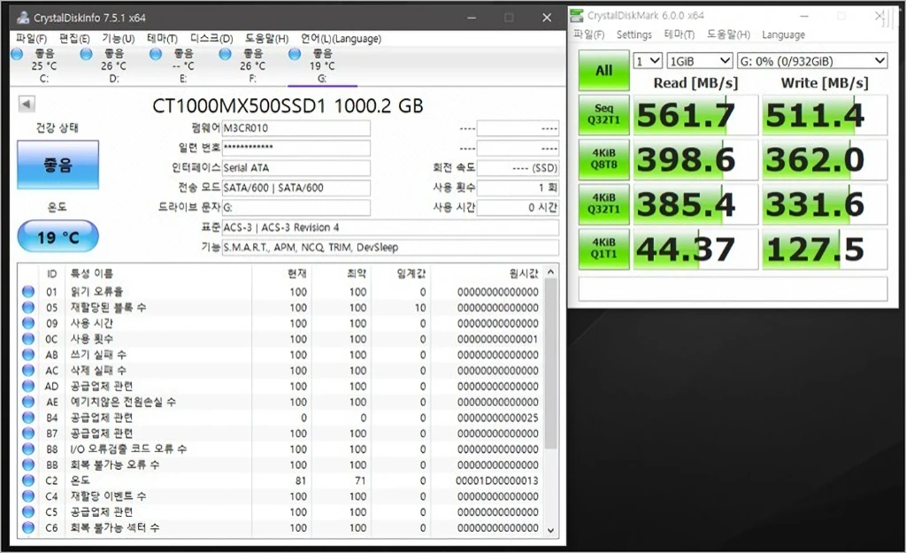
Task: Click status orb for attribute AC 삭제 실패 수
Action: click(x=28, y=371)
